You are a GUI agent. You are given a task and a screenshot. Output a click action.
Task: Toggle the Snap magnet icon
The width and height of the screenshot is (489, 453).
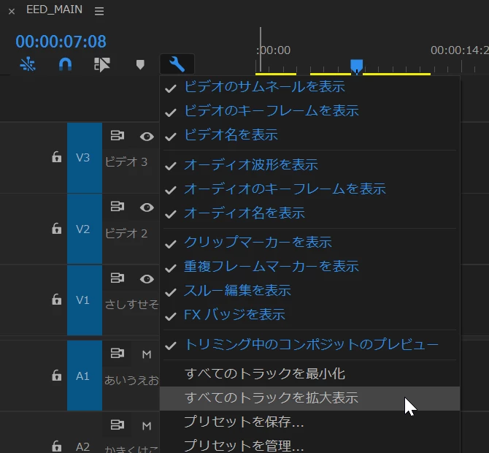click(65, 64)
